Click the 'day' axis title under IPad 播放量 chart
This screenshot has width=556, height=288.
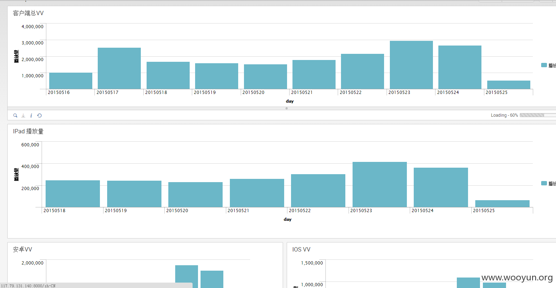click(x=287, y=219)
